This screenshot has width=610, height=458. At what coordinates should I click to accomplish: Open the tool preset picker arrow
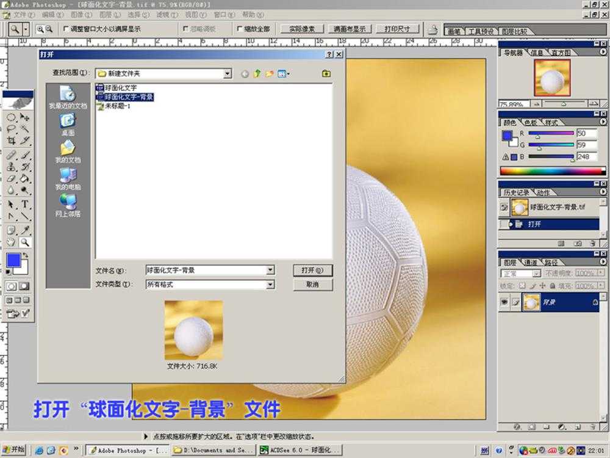point(26,29)
